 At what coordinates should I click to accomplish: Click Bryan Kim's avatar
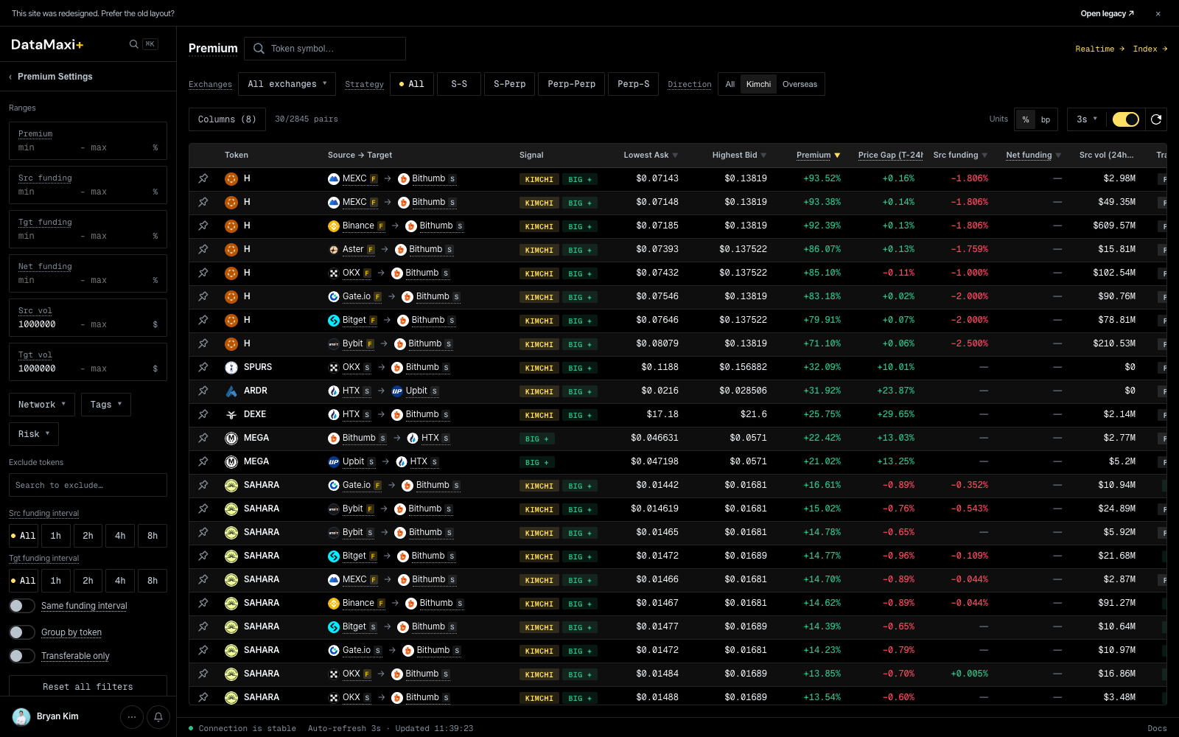point(21,716)
